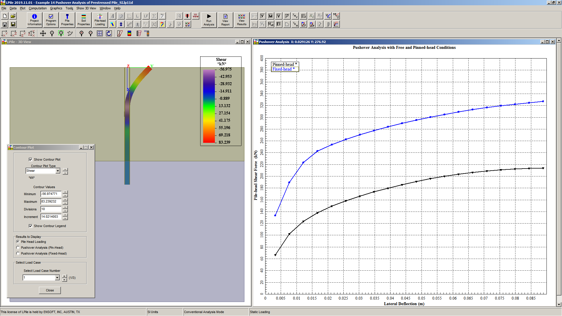Open a file with the folder icon
Image resolution: width=562 pixels, height=316 pixels.
click(13, 16)
